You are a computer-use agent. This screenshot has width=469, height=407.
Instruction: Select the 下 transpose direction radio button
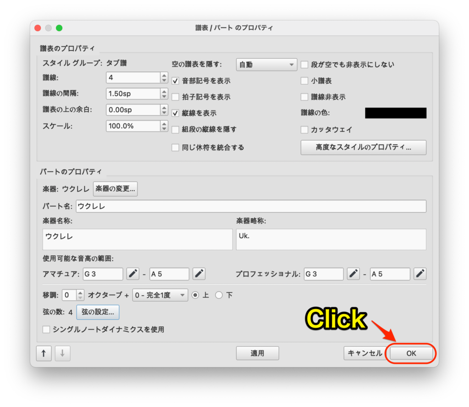point(219,295)
